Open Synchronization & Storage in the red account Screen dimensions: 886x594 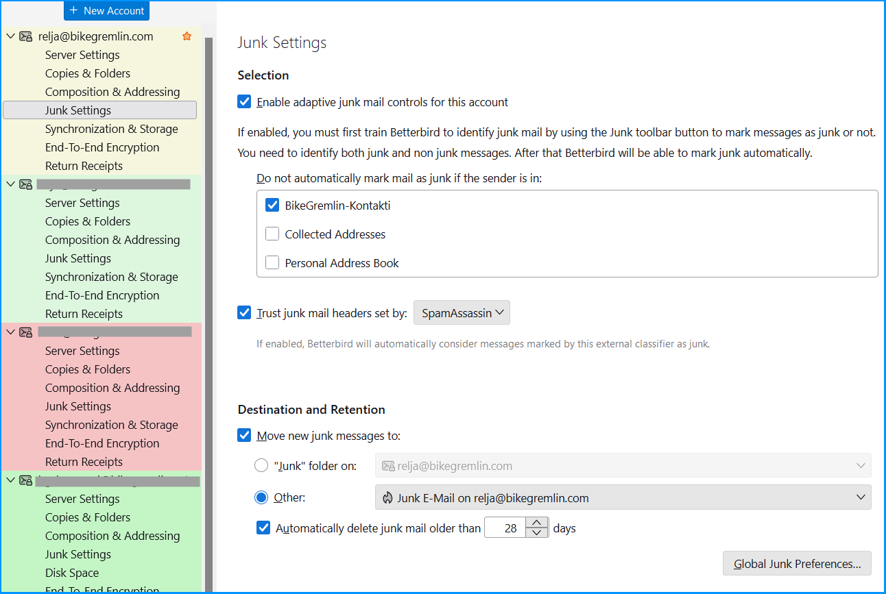click(112, 425)
